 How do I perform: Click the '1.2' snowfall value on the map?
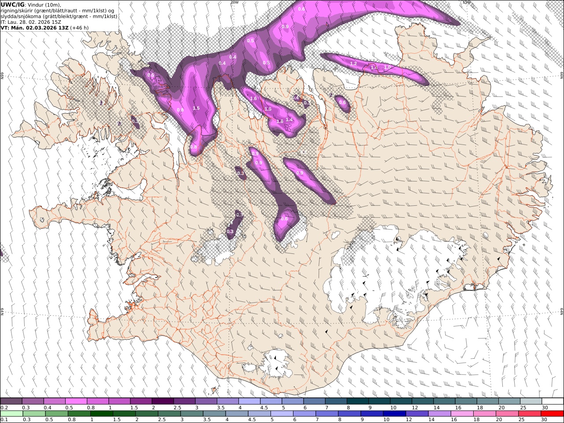tap(353, 63)
